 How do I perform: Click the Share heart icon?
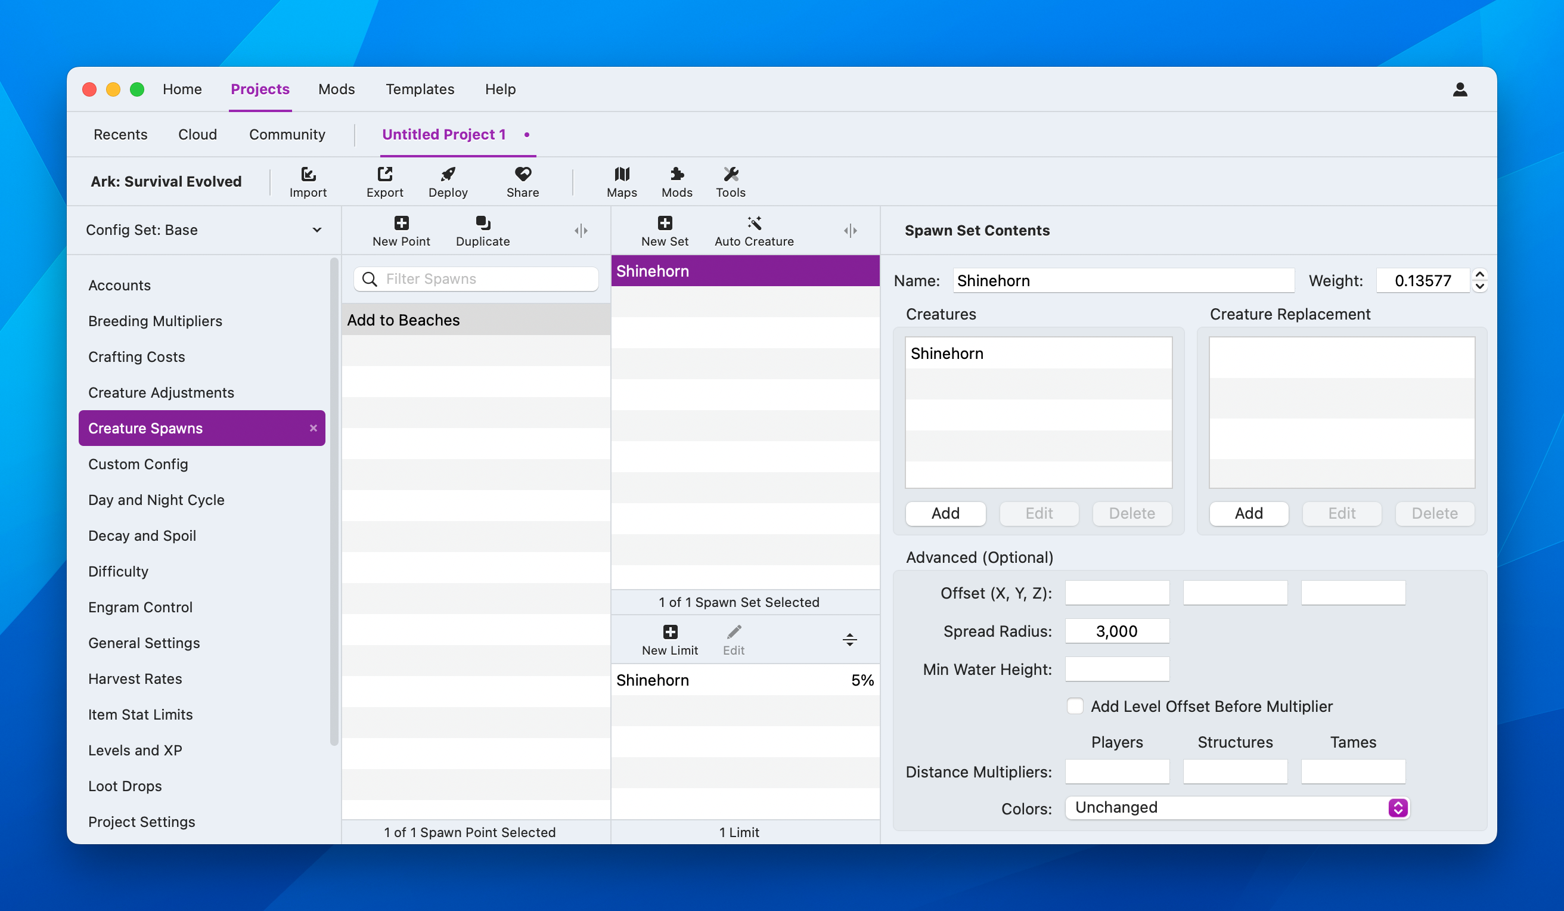523,175
